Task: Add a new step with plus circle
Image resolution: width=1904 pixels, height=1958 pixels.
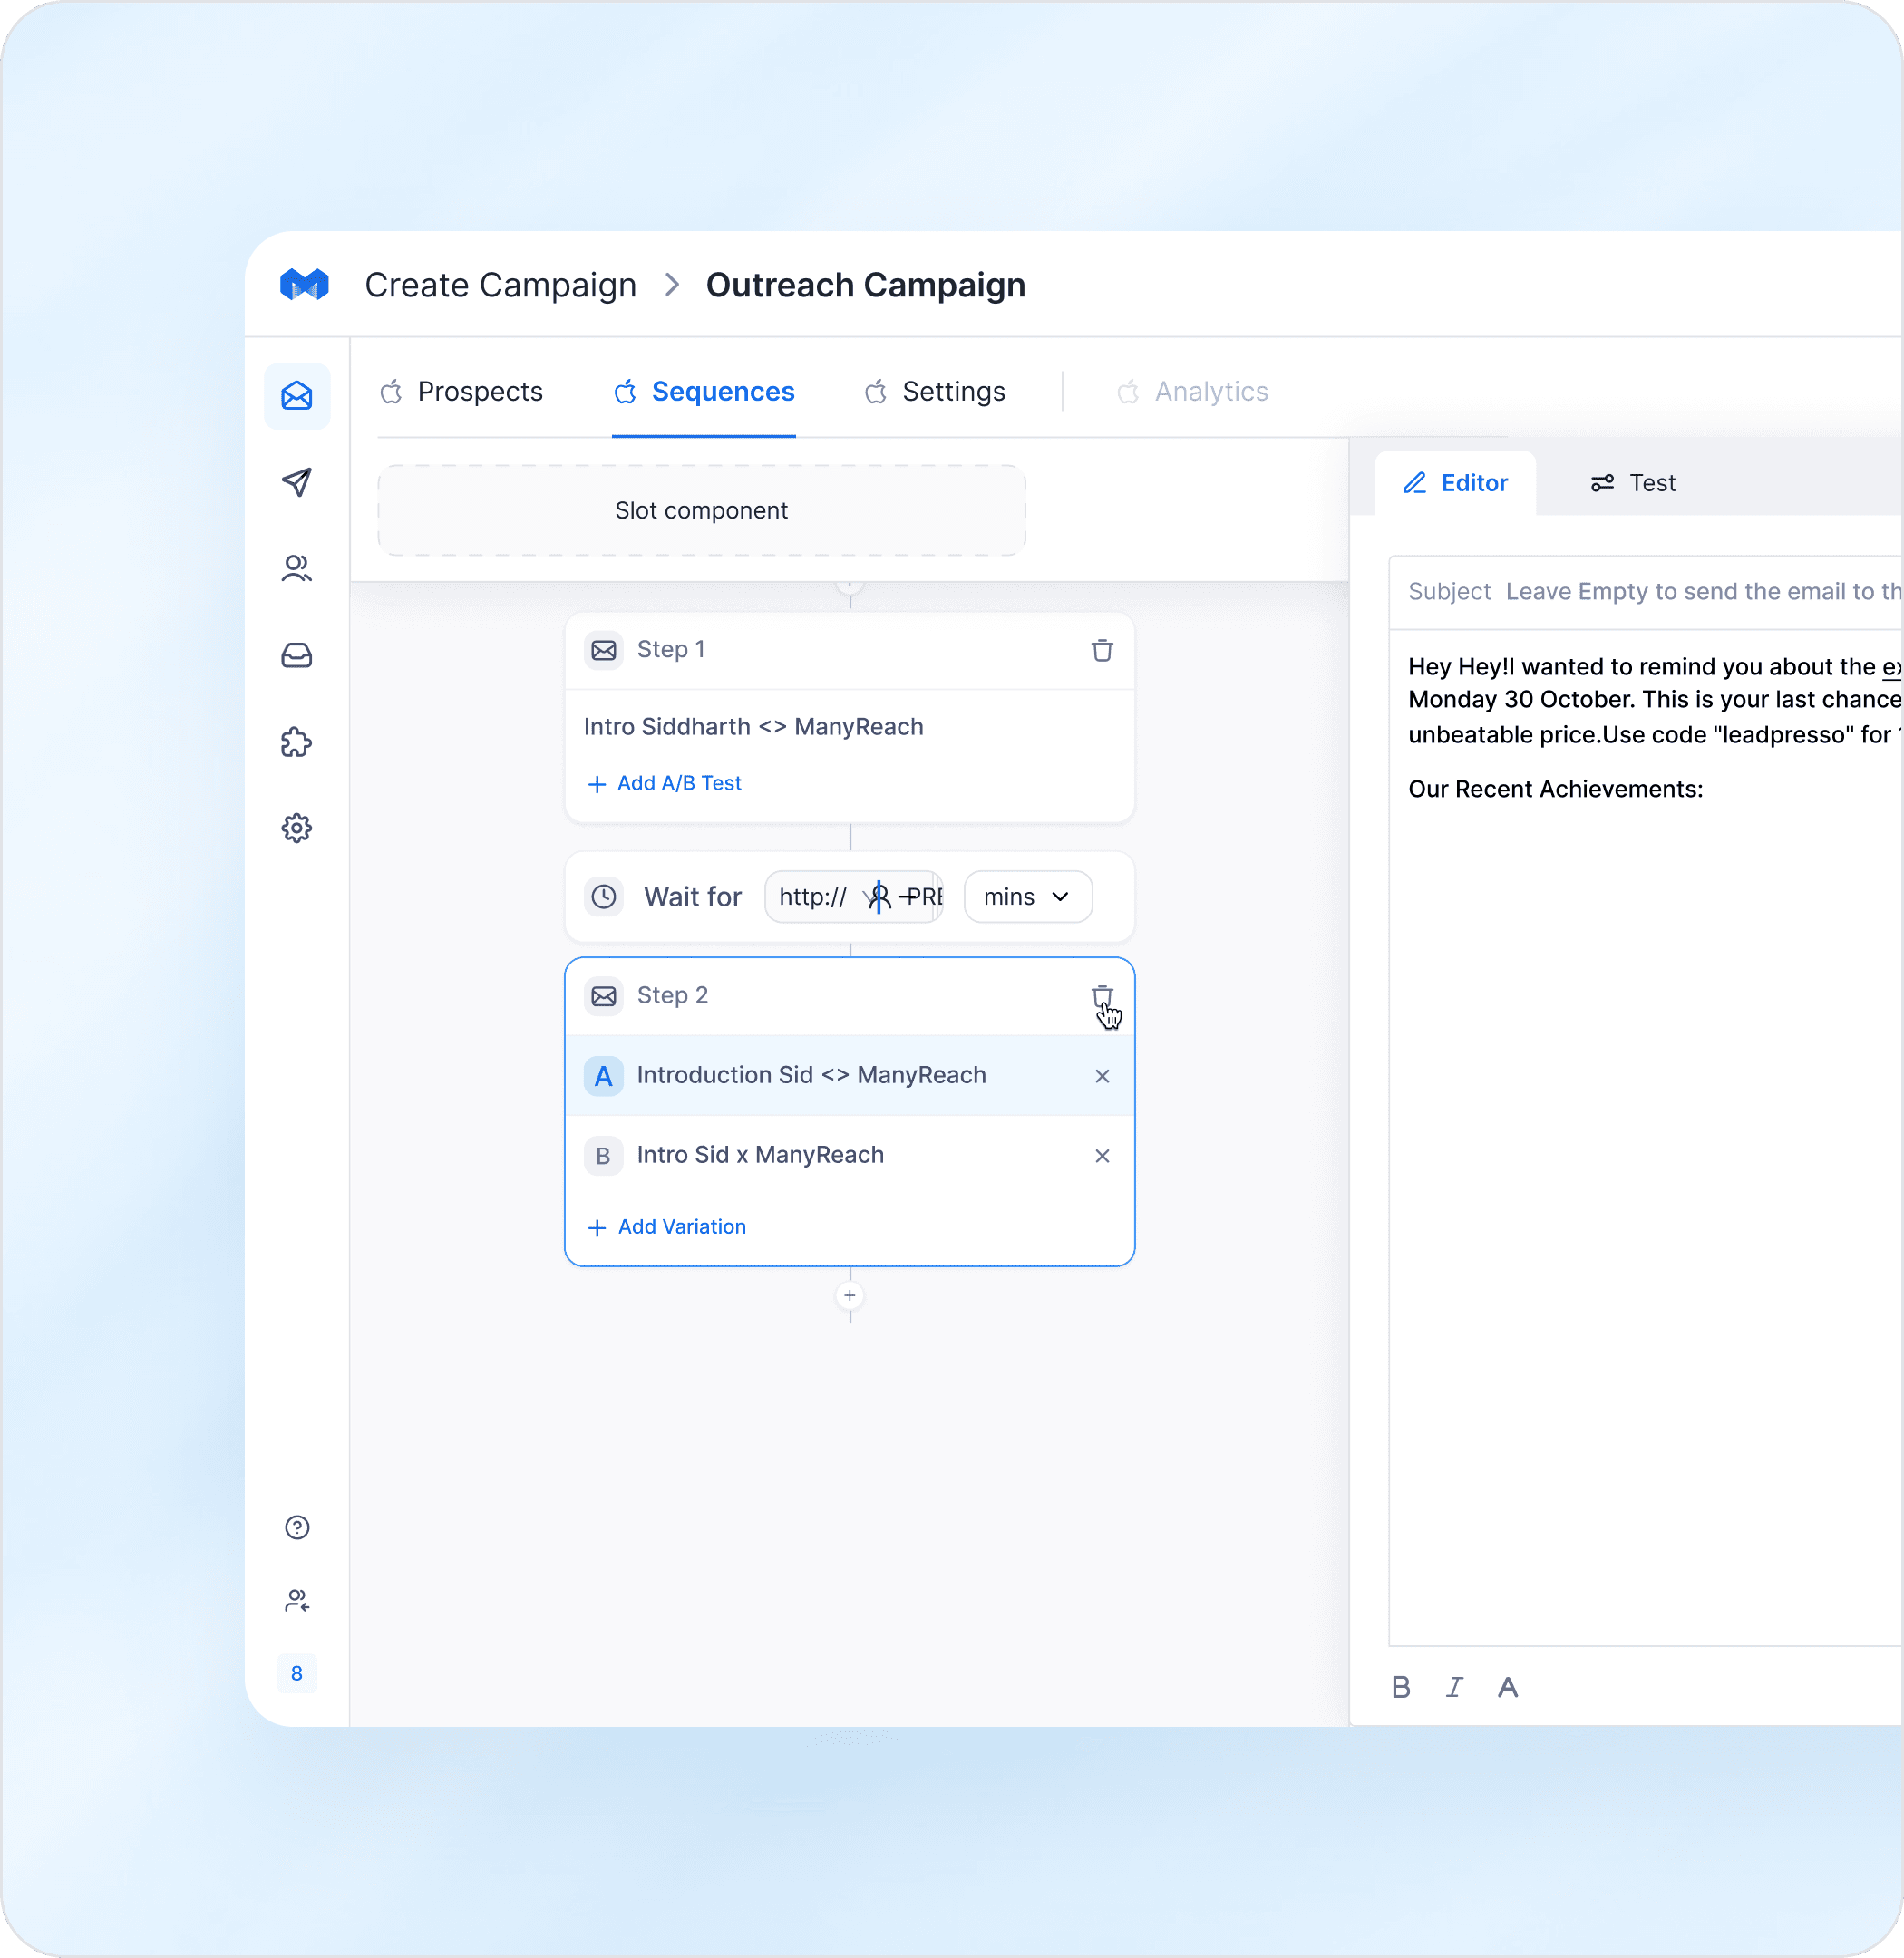Action: point(850,1296)
